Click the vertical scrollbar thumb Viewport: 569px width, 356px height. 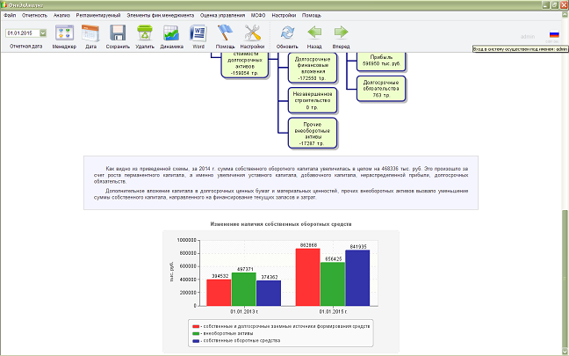pyautogui.click(x=565, y=280)
